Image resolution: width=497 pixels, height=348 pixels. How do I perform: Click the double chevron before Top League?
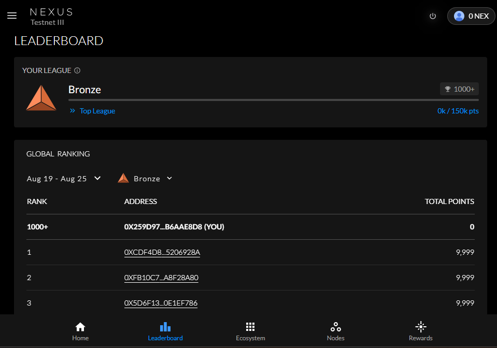(73, 110)
